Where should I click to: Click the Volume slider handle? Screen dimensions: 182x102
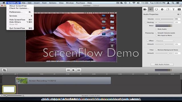[160, 19]
